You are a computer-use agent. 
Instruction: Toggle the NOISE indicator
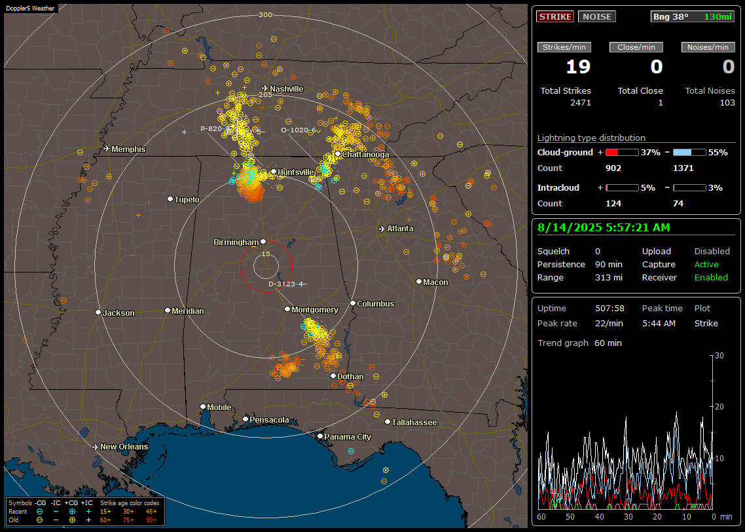tap(597, 16)
